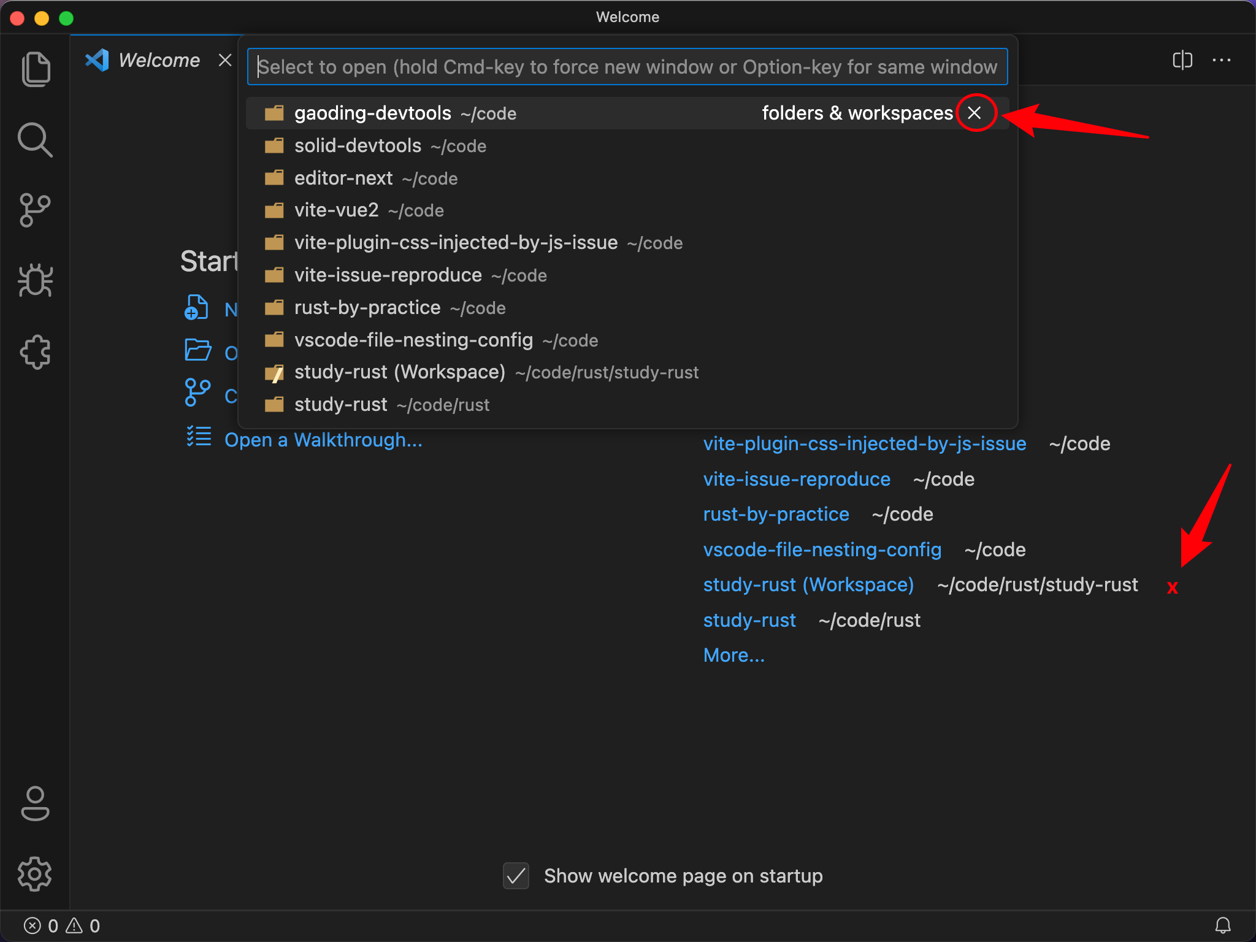Close the Welcome tab
The width and height of the screenshot is (1256, 942).
click(224, 59)
